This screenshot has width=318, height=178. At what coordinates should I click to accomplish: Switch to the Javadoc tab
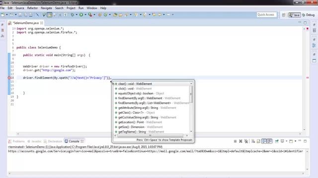(34, 141)
